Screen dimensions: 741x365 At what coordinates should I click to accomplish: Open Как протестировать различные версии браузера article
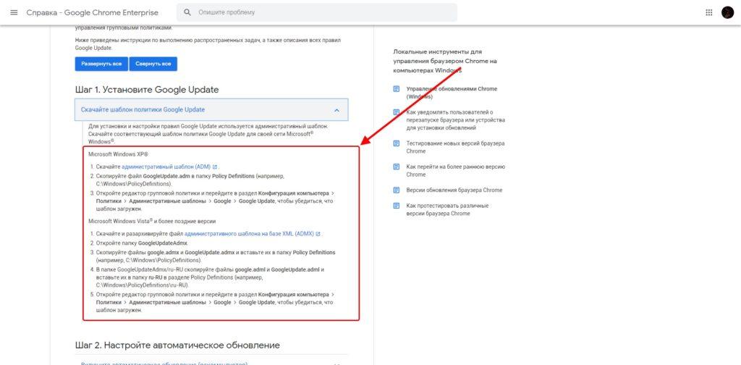[447, 210]
